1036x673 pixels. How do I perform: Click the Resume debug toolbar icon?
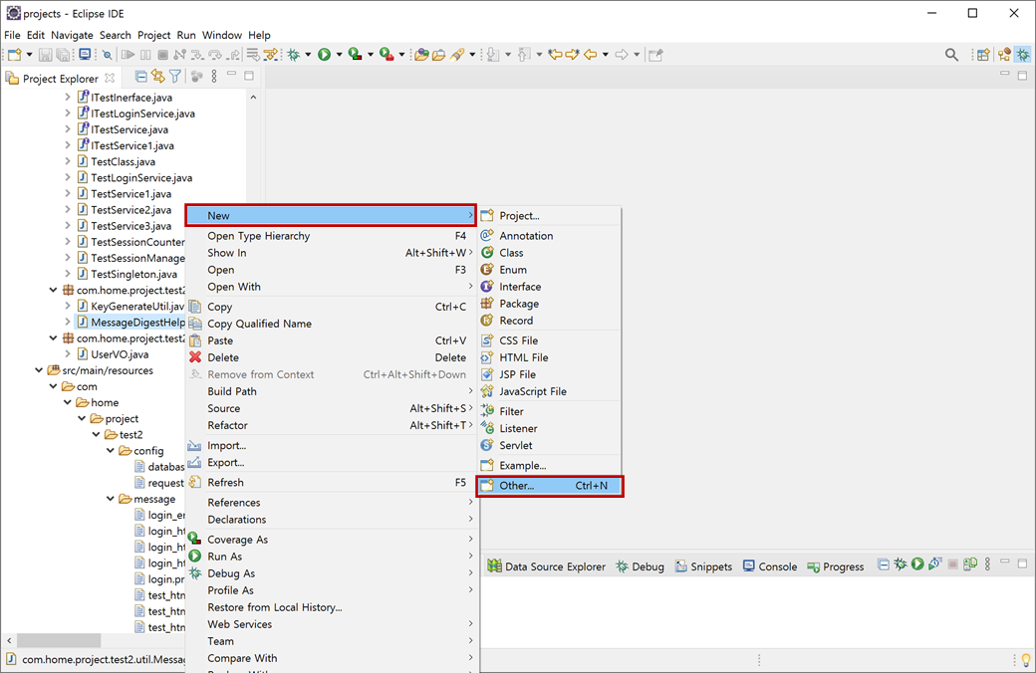pos(129,55)
